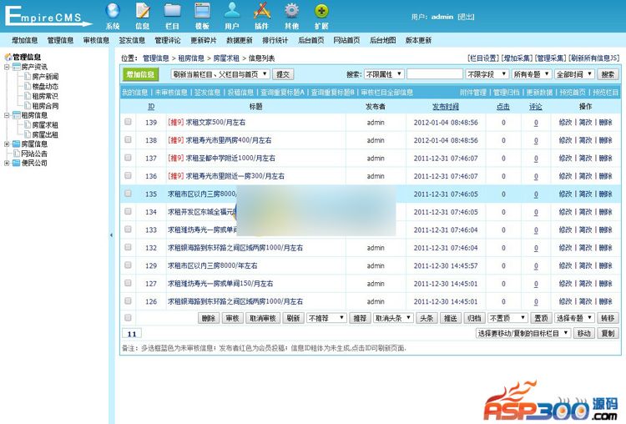
Task: Open the 管理评论 menu item
Action: tap(167, 40)
